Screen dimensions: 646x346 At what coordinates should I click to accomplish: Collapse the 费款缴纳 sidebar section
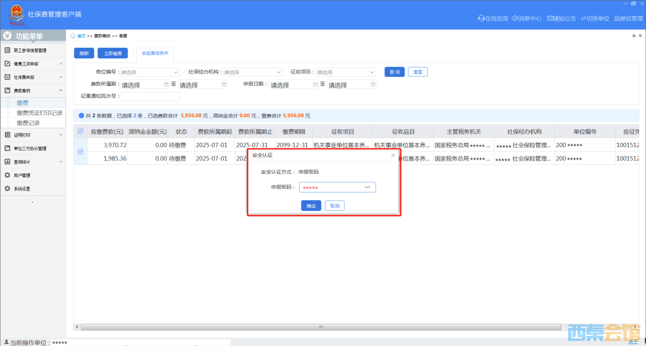pyautogui.click(x=32, y=91)
